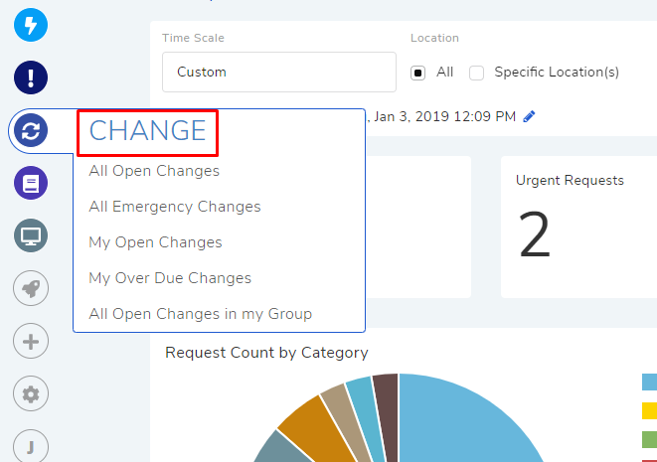Open the lightning bolt quick actions icon
Screen dimensions: 657x462
tap(31, 25)
